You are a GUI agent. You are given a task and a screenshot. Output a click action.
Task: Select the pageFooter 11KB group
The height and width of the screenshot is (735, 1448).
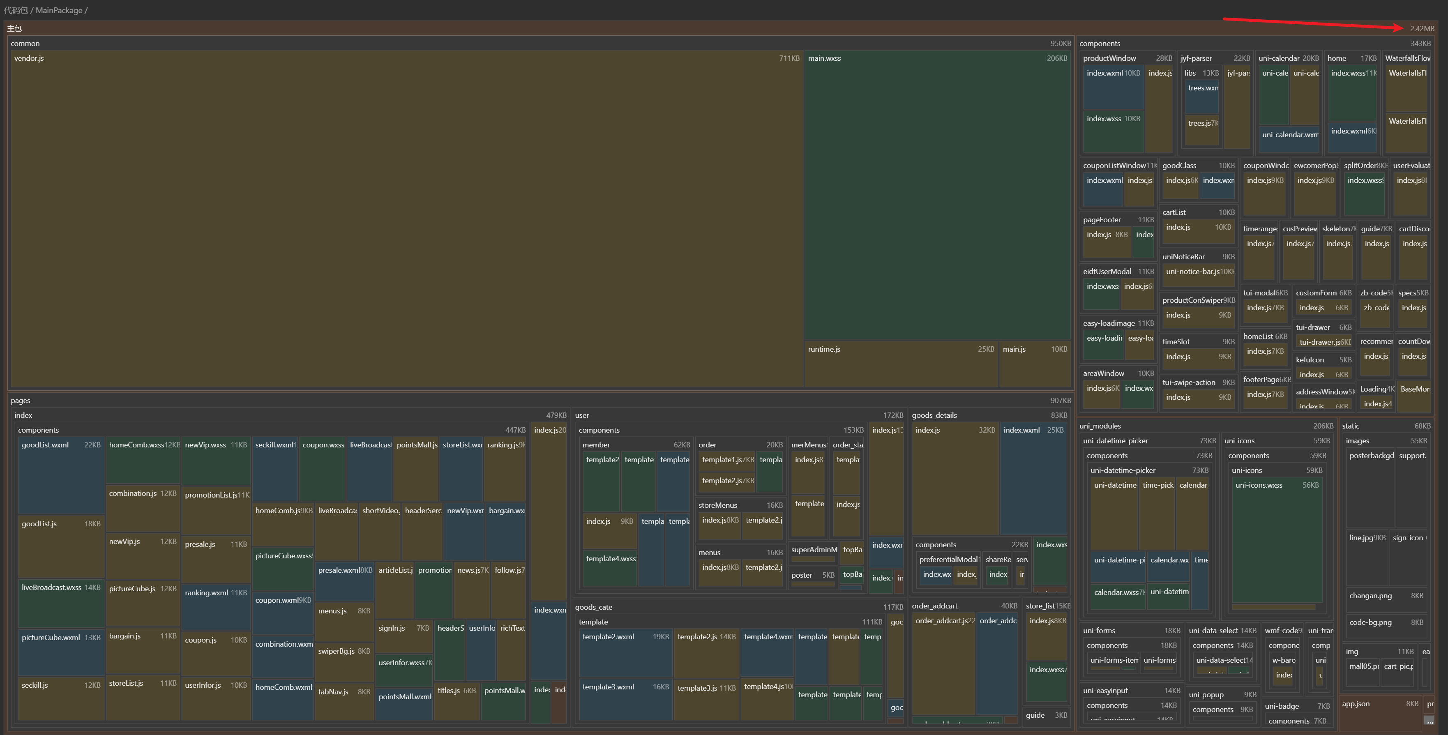pos(1118,220)
